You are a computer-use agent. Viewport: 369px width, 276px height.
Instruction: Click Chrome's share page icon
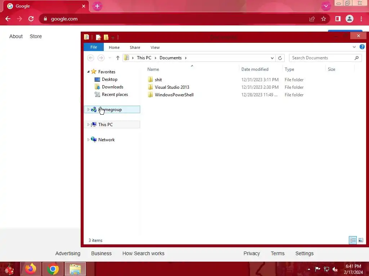pos(312,19)
